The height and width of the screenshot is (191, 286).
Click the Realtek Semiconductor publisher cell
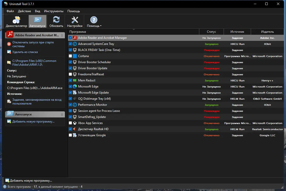pyautogui.click(x=267, y=129)
